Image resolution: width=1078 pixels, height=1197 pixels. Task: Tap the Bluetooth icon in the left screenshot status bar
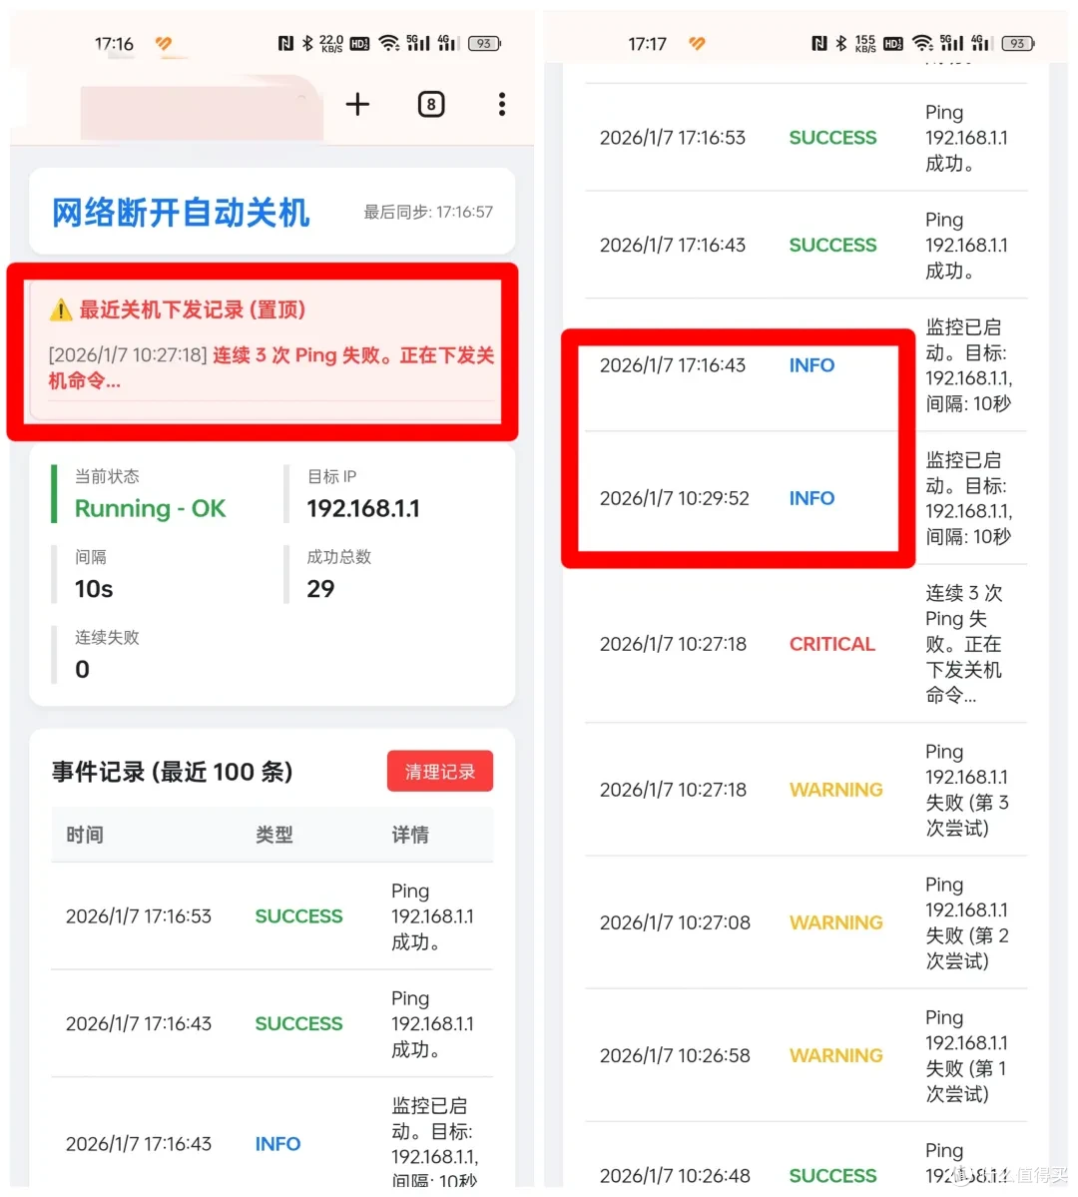coord(306,44)
